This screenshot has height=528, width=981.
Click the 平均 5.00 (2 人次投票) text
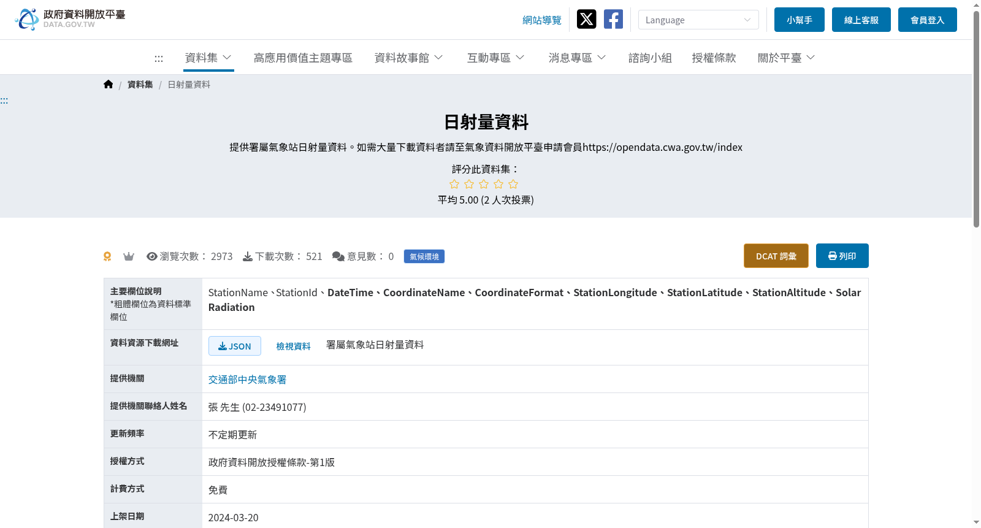pyautogui.click(x=486, y=200)
